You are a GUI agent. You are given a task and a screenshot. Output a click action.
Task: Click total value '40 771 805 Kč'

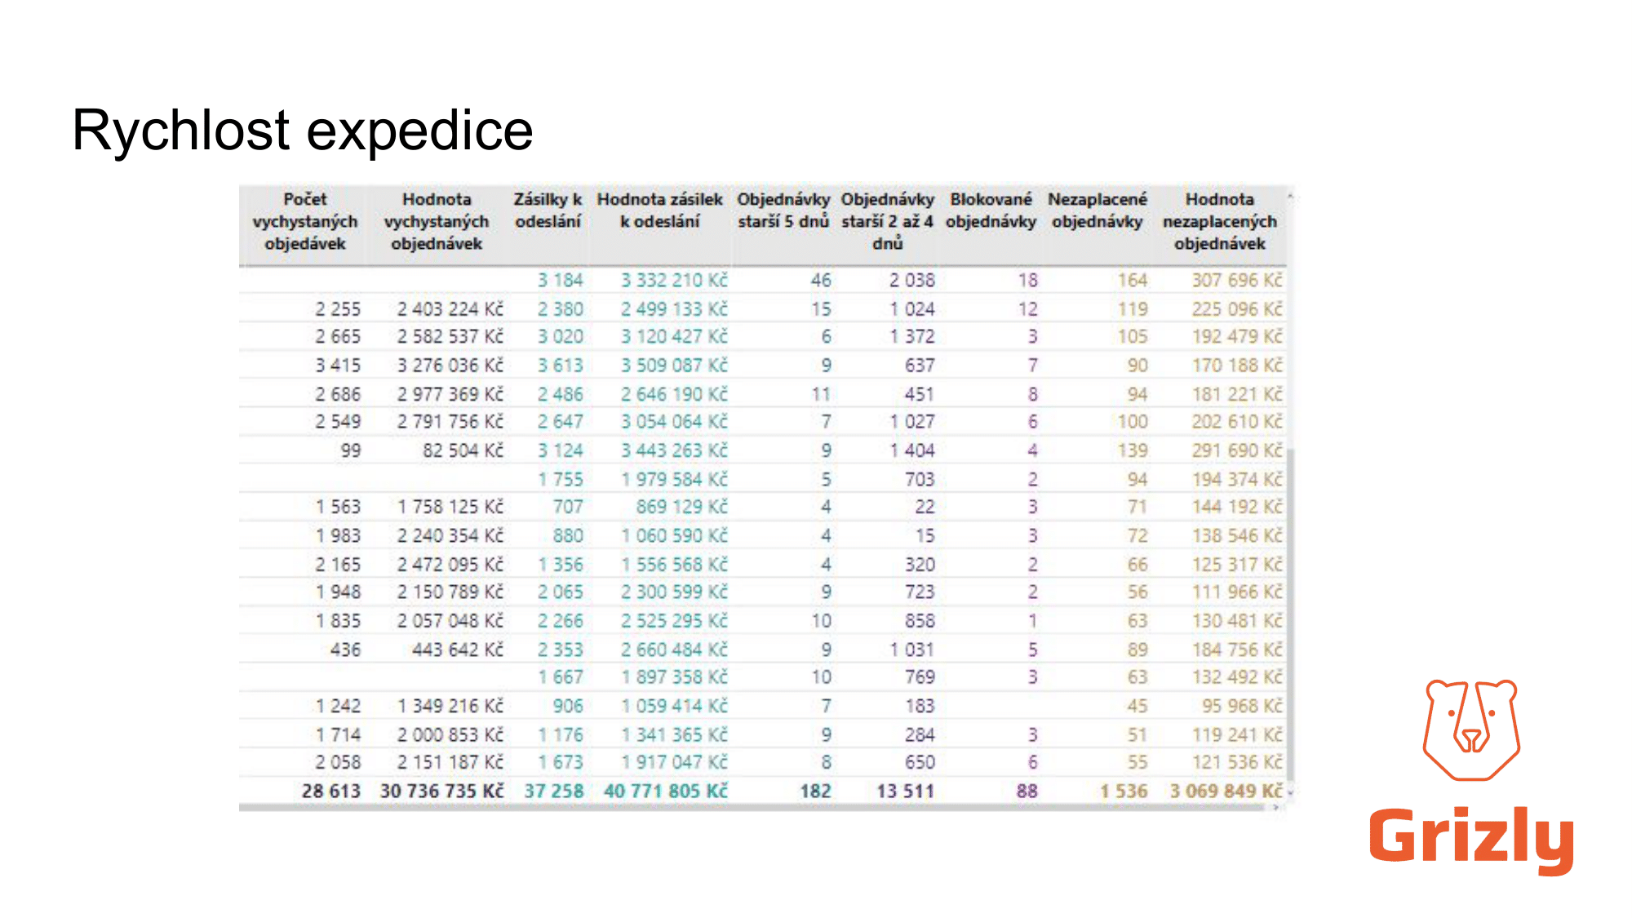coord(666,792)
